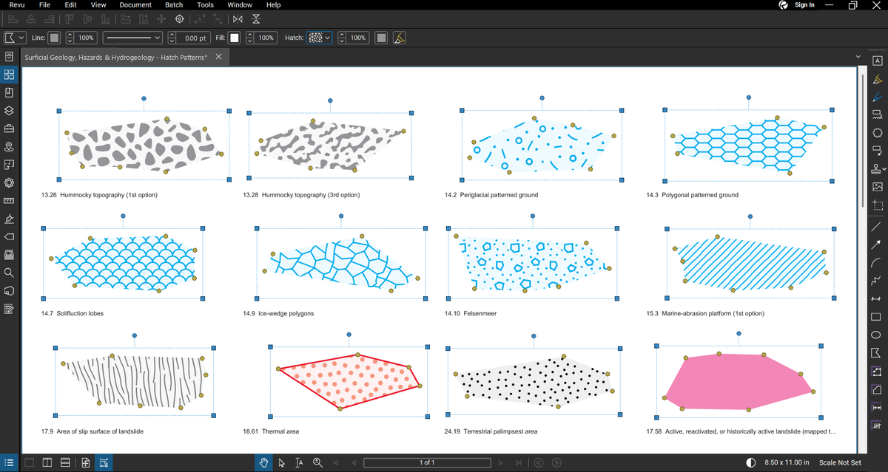Screen dimensions: 888x472
Task: Click the Line color swatch
Action: pos(55,38)
